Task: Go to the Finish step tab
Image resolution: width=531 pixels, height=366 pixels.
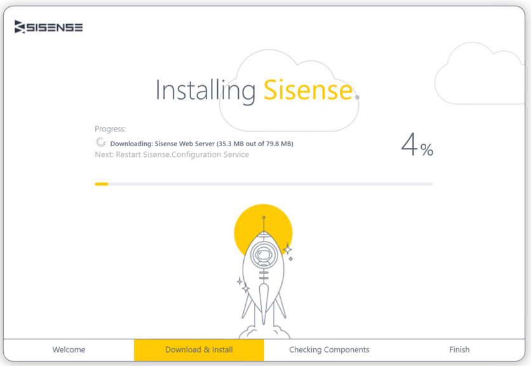Action: (x=460, y=349)
